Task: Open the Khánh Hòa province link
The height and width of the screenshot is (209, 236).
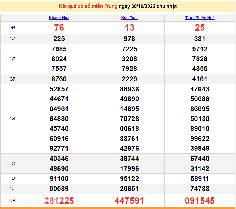Action: 59,18
